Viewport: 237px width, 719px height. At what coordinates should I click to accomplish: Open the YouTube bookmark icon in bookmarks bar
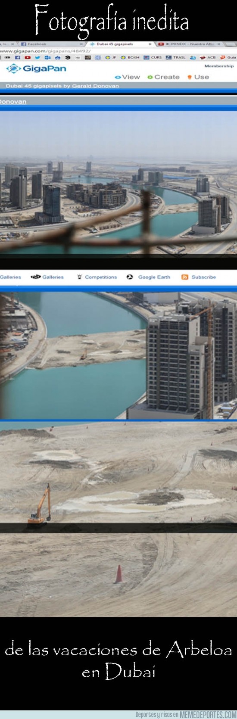(28, 57)
